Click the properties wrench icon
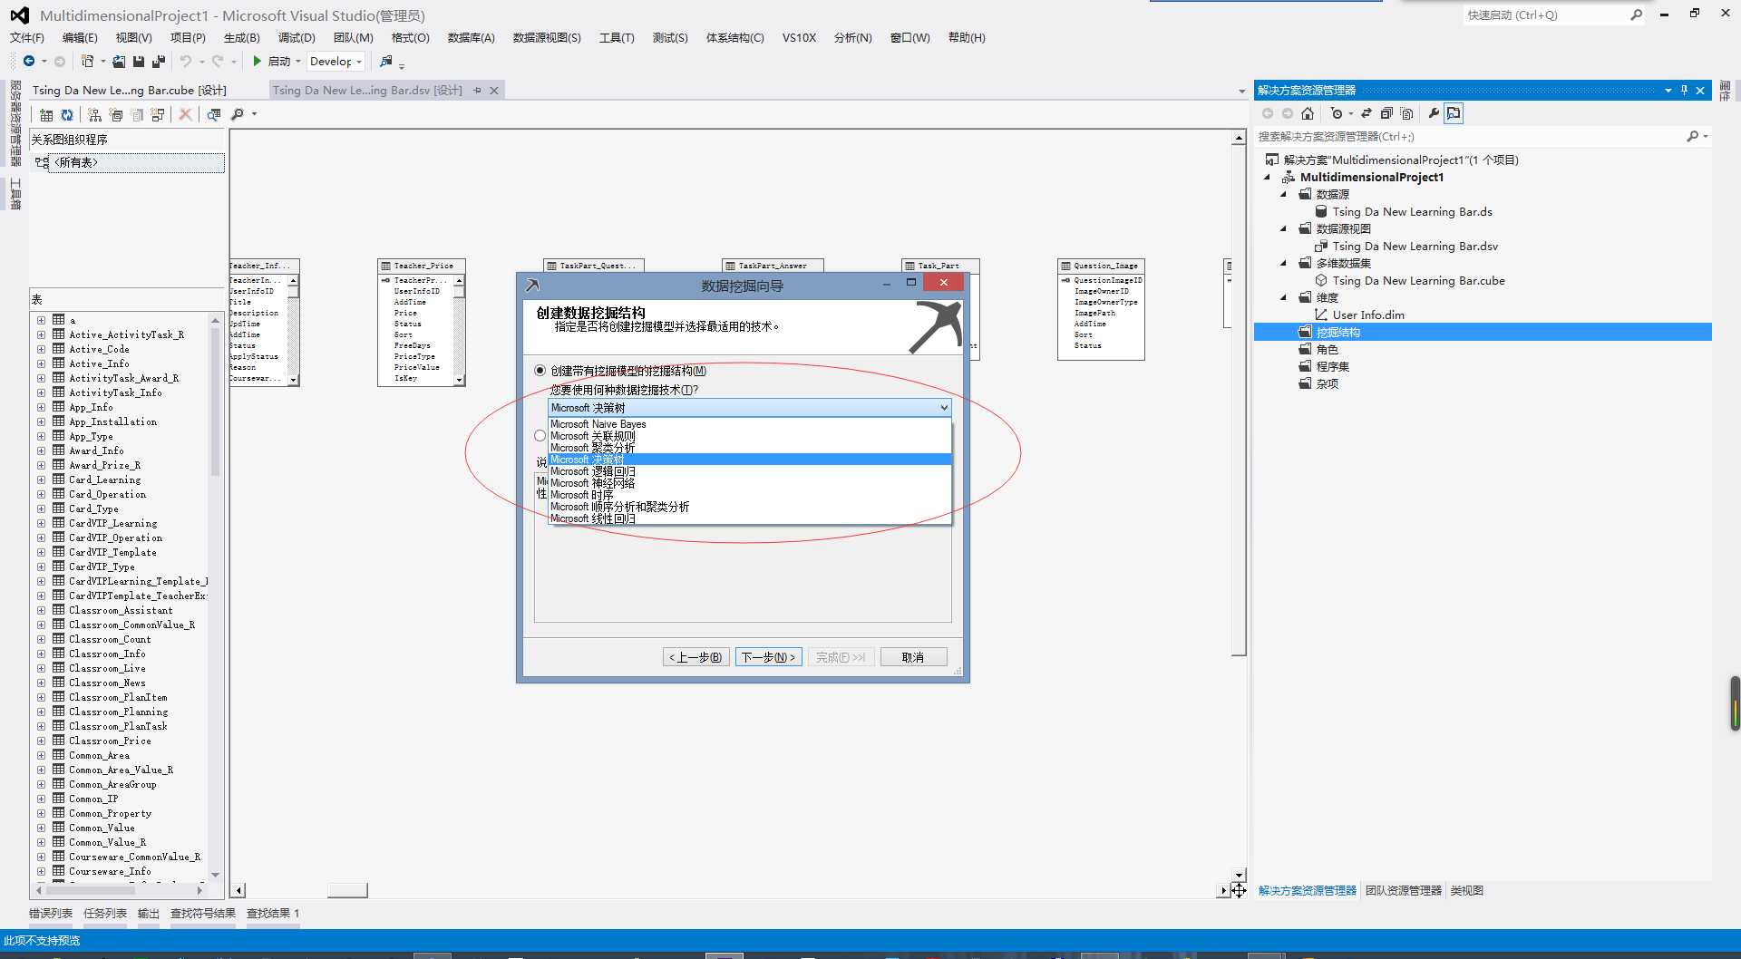Screen dimensions: 1741x959 pos(1434,113)
